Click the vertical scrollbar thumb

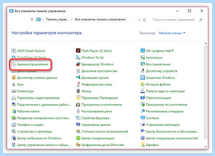[206, 92]
